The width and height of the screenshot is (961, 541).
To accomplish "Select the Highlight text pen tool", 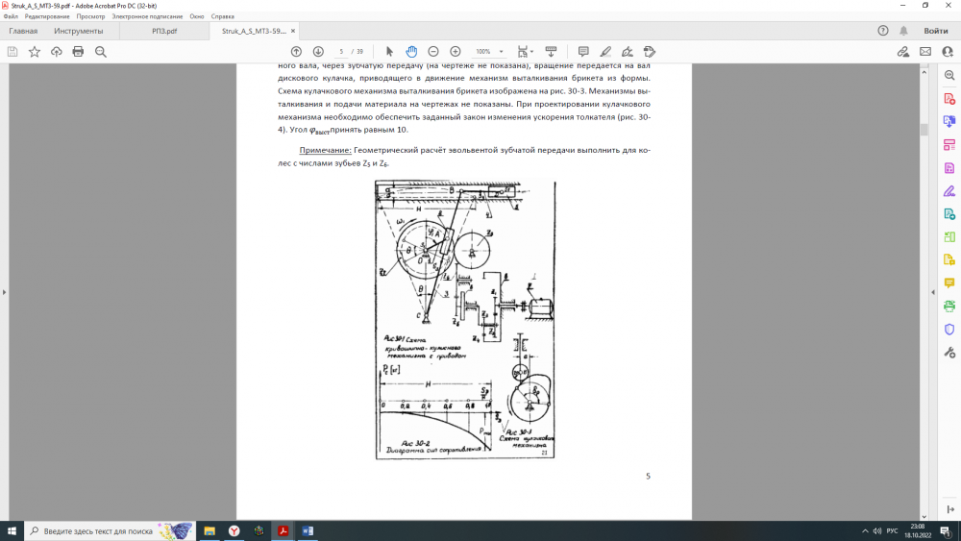I will click(x=605, y=52).
